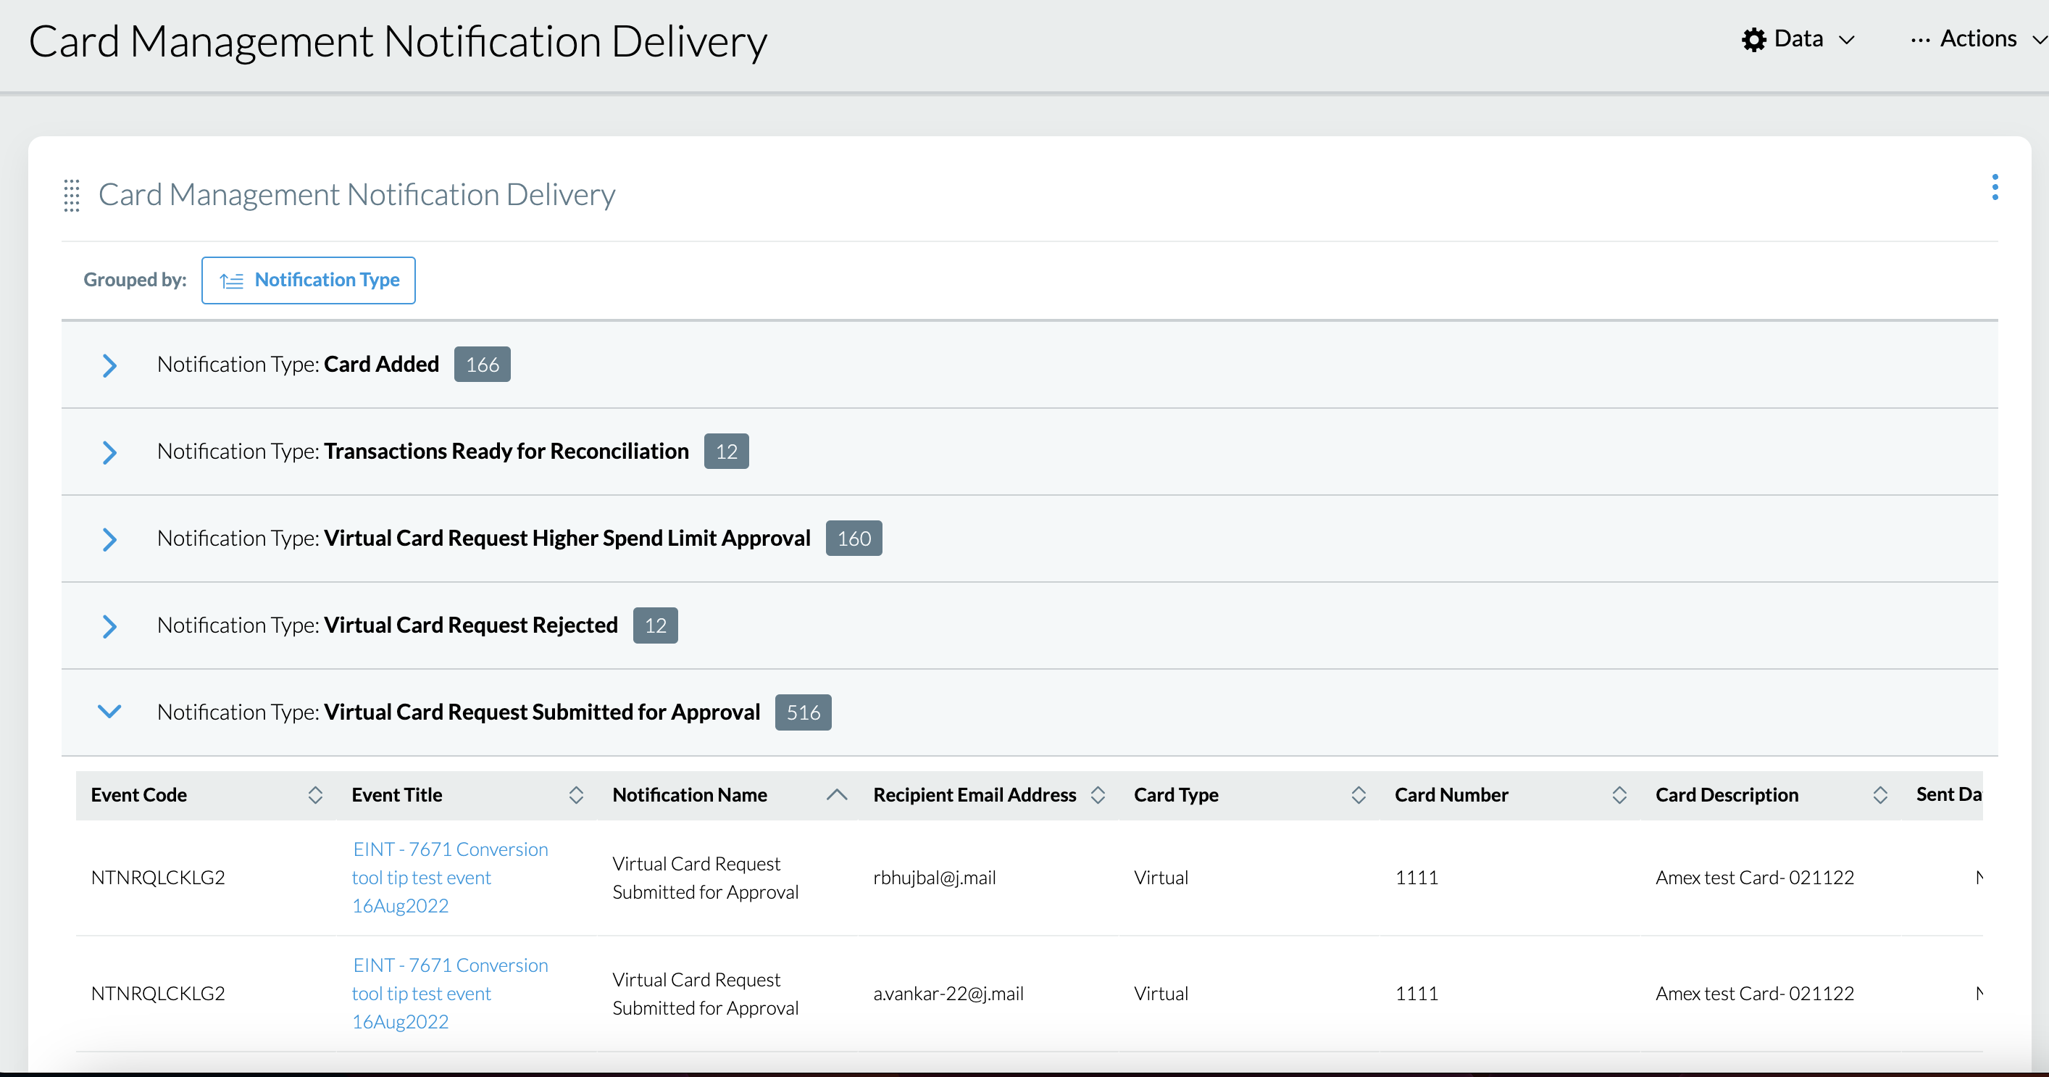
Task: Click the 516 count badge
Action: pyautogui.click(x=803, y=712)
